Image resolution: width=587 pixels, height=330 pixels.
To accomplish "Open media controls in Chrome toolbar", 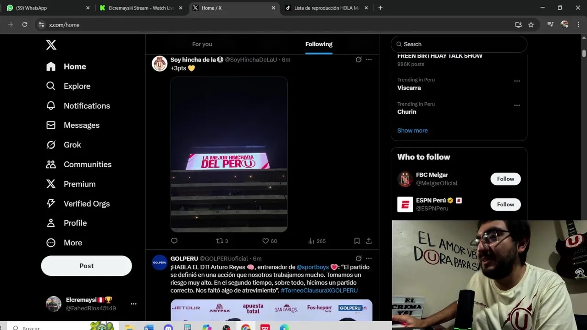I will [x=550, y=25].
